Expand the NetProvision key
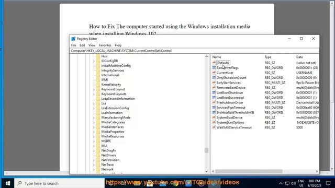This screenshot has height=188, width=335. [x=94, y=160]
